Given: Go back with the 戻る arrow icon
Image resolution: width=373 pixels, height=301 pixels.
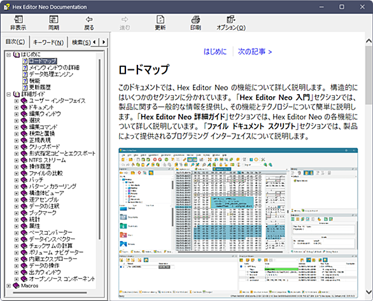Looking at the screenshot, I should pyautogui.click(x=89, y=19).
